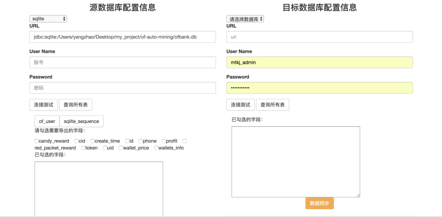Tick the candy_reward field checkbox
The image size is (442, 217).
pos(37,141)
